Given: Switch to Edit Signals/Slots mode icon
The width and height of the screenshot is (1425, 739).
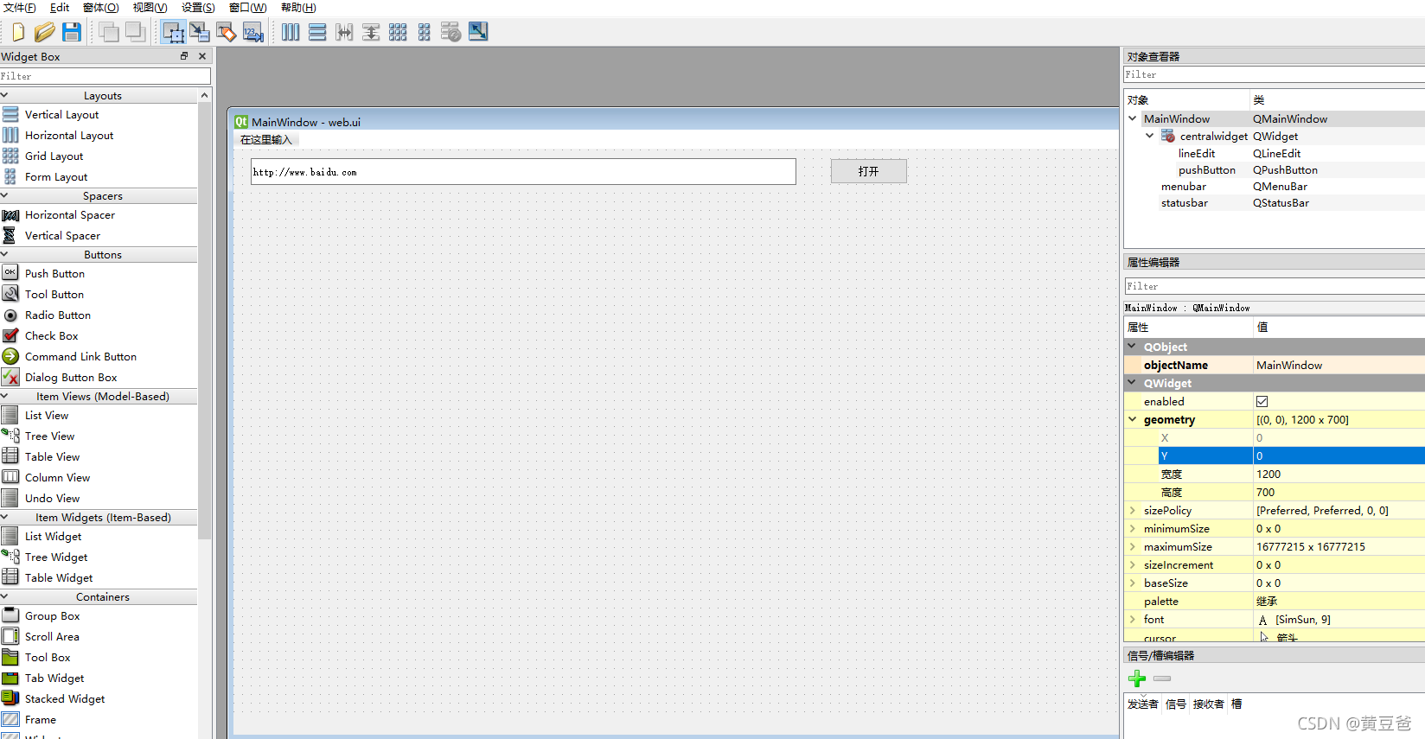Looking at the screenshot, I should point(200,33).
